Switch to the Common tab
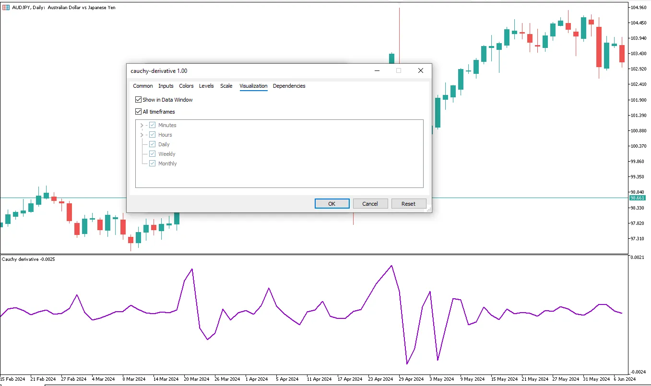The width and height of the screenshot is (651, 386). [x=143, y=86]
